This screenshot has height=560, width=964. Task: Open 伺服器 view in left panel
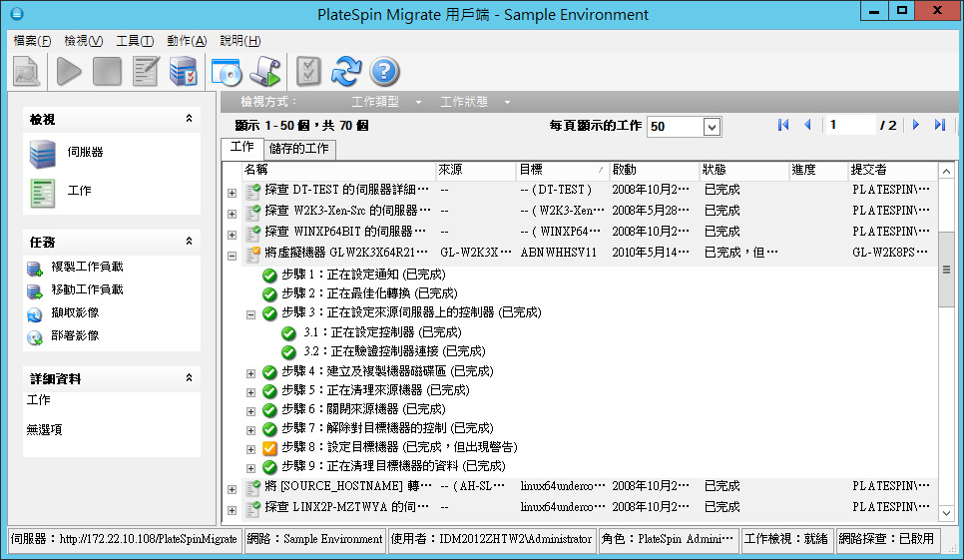coord(43,153)
